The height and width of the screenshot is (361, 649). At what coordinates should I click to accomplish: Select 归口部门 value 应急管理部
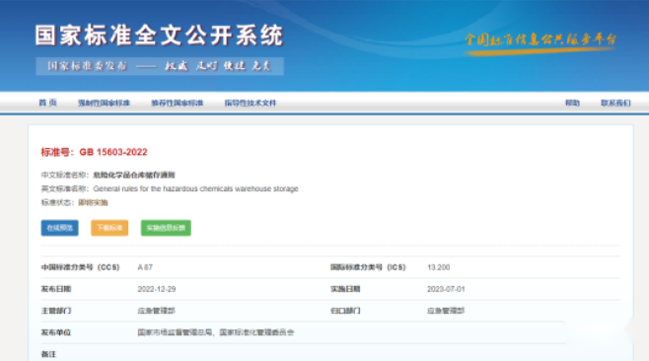coord(446,311)
